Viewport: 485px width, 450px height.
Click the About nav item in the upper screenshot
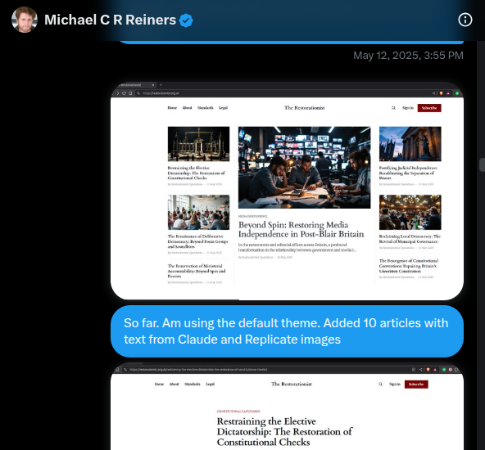coord(187,108)
